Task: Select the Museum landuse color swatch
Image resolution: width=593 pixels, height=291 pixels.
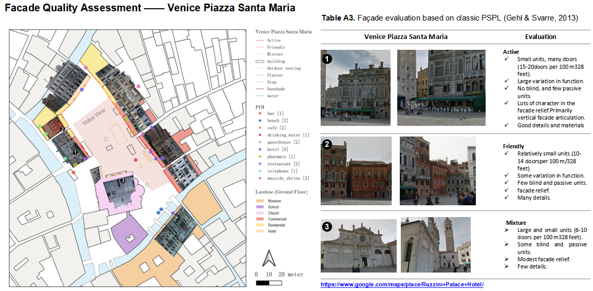Action: pos(260,201)
